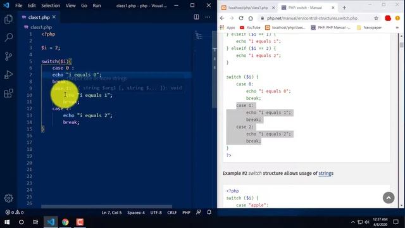Open Cortana search circle on taskbar
The width and height of the screenshot is (405, 228).
tap(21, 222)
